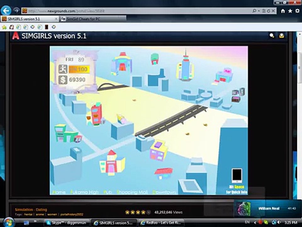Select the pink Pub building on map
This screenshot has width=302, height=227.
[x=222, y=76]
